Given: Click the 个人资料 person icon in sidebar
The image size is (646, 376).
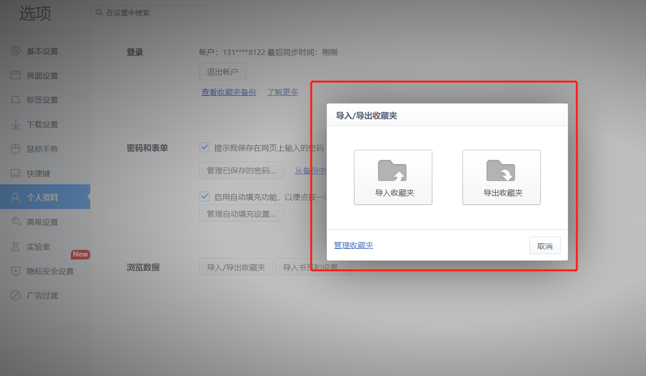Looking at the screenshot, I should tap(15, 197).
